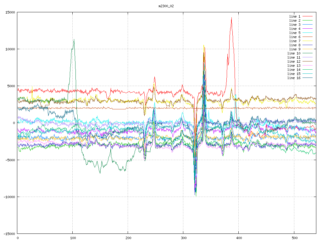Select the 'line 2' legend label
This screenshot has height=242, width=322.
click(295, 20)
